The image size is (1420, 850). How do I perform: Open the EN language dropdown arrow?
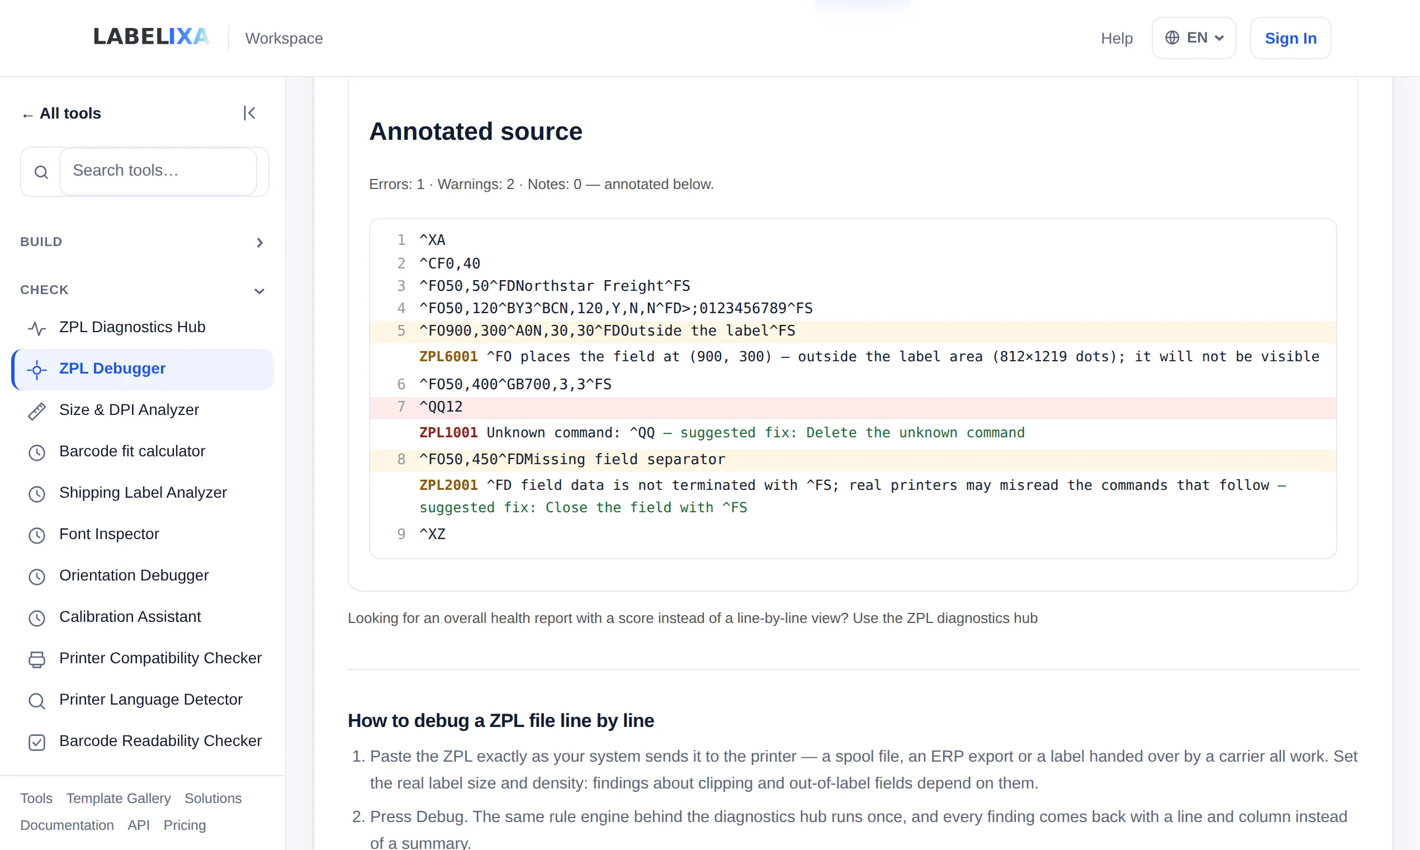click(1219, 38)
